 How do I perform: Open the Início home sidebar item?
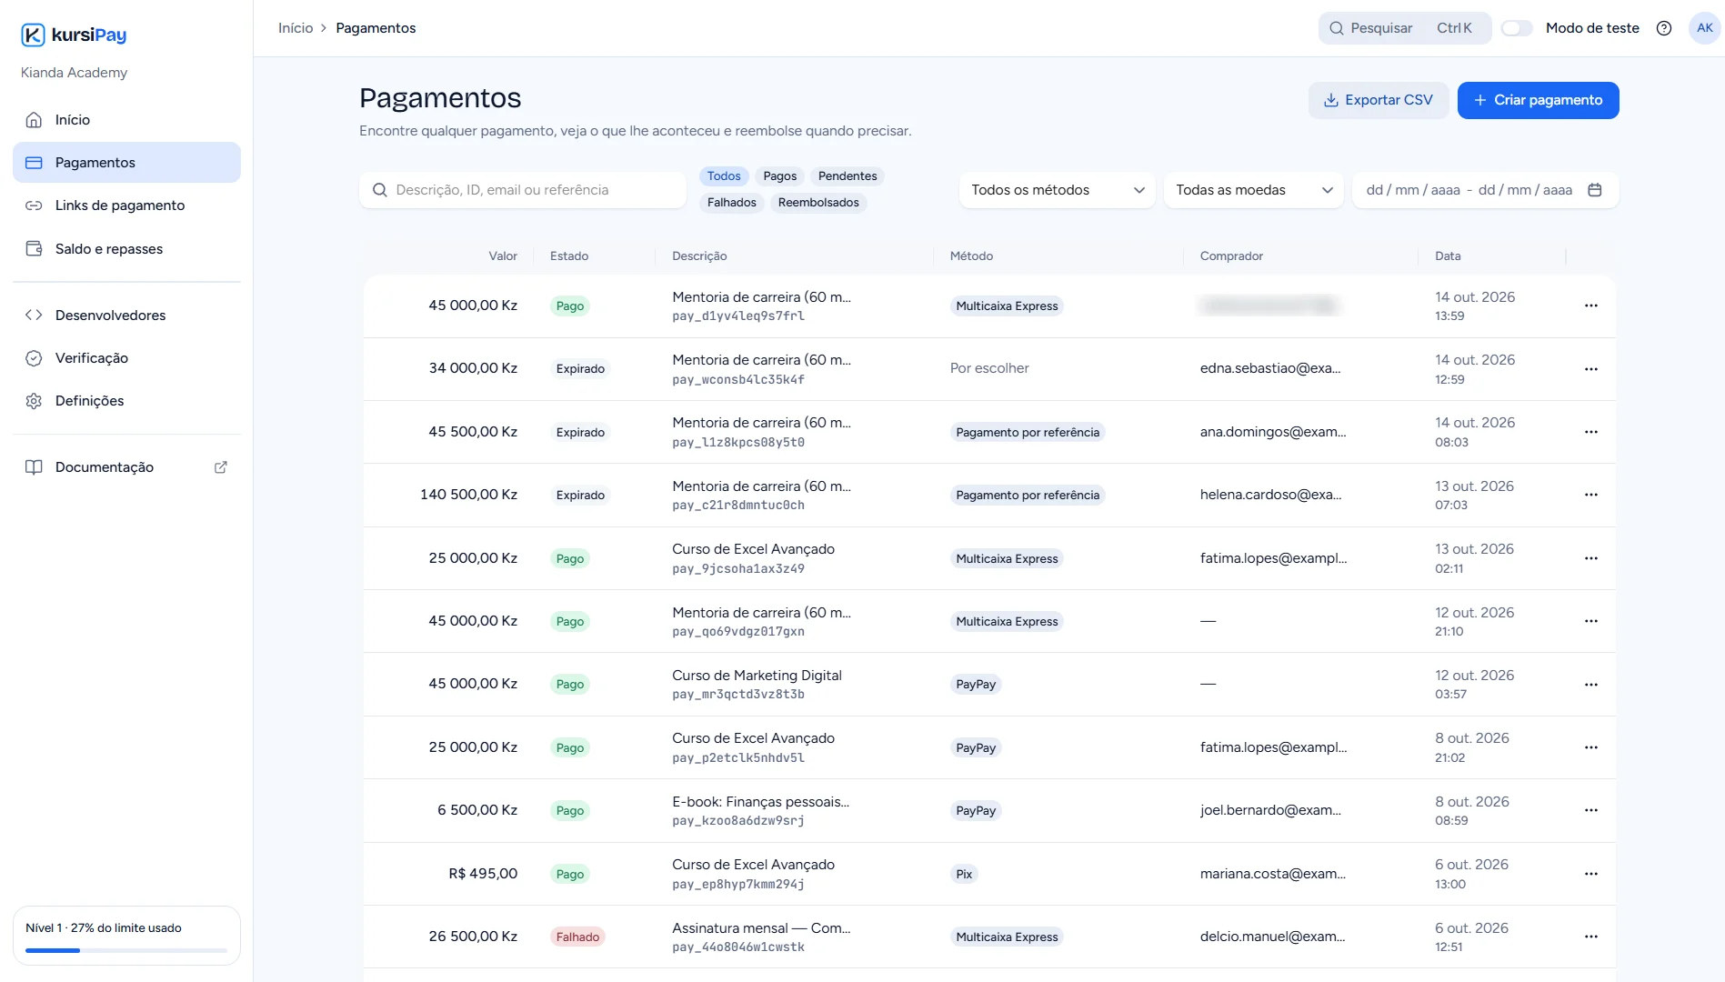126,120
